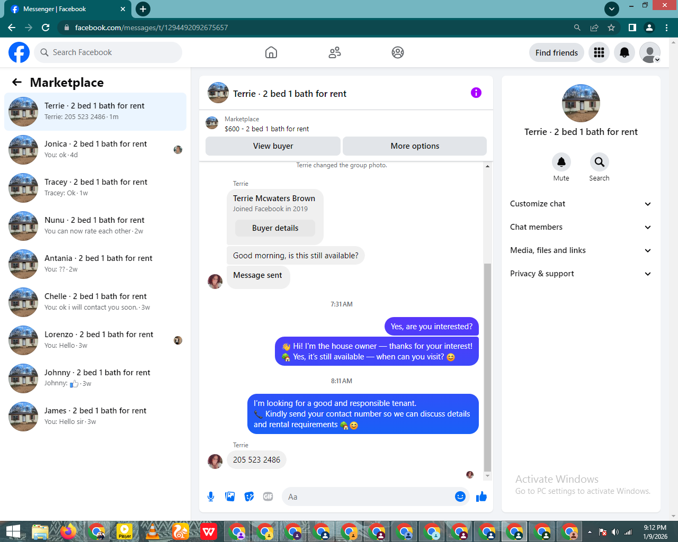Screen dimensions: 678x542
Task: Open the Messenger | Facebook browser tab
Action: click(x=67, y=9)
